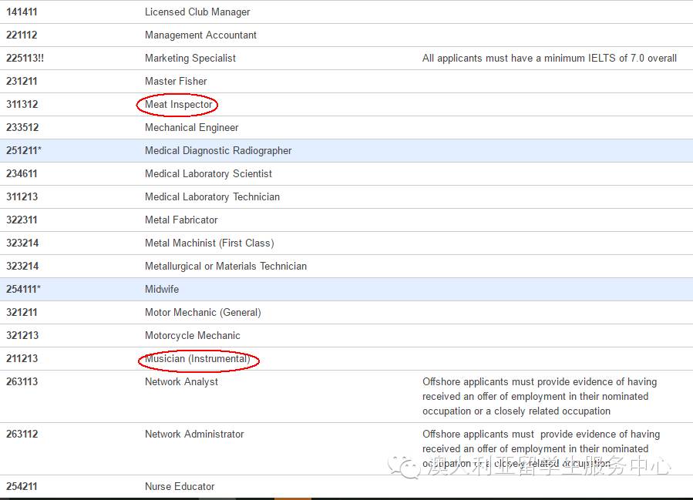Select Motor Mechanic (General)

click(203, 312)
